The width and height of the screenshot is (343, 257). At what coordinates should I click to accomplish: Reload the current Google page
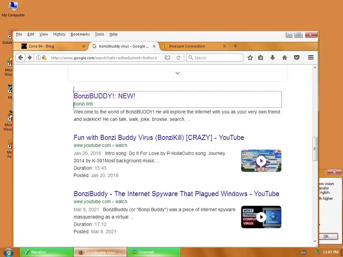pos(178,58)
